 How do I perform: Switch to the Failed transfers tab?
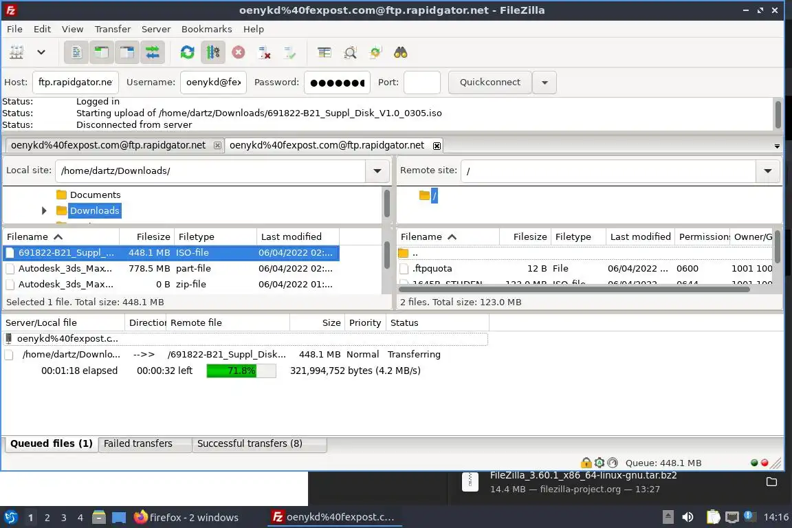[x=145, y=443]
